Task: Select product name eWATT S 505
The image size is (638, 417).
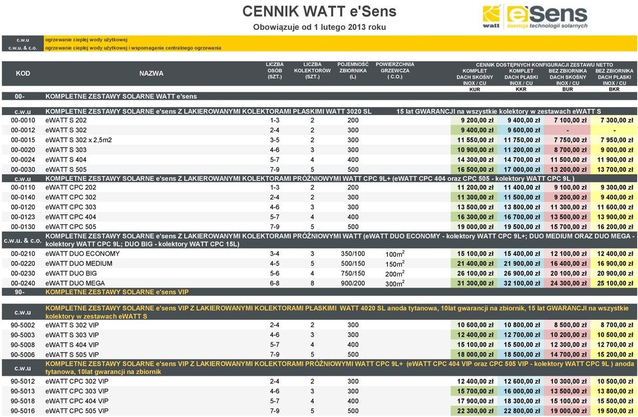Action: click(x=66, y=170)
